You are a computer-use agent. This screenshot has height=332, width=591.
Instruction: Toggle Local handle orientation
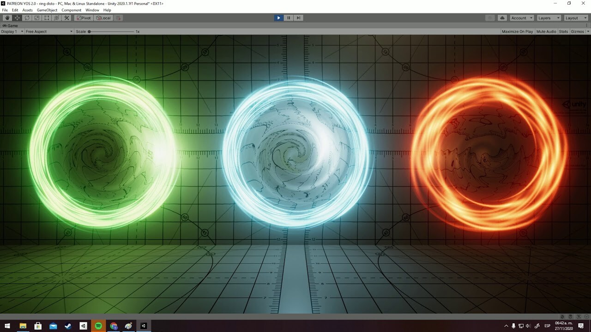coord(103,18)
